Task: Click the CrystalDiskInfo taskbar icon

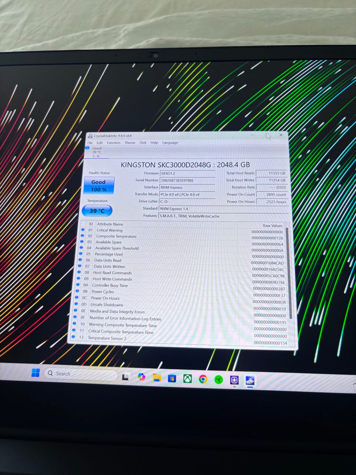Action: pos(250,380)
